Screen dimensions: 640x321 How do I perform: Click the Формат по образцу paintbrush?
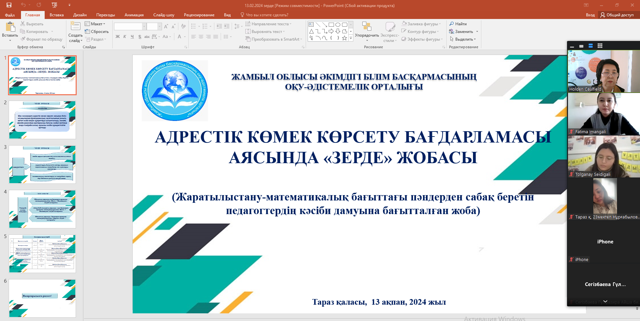coord(23,39)
